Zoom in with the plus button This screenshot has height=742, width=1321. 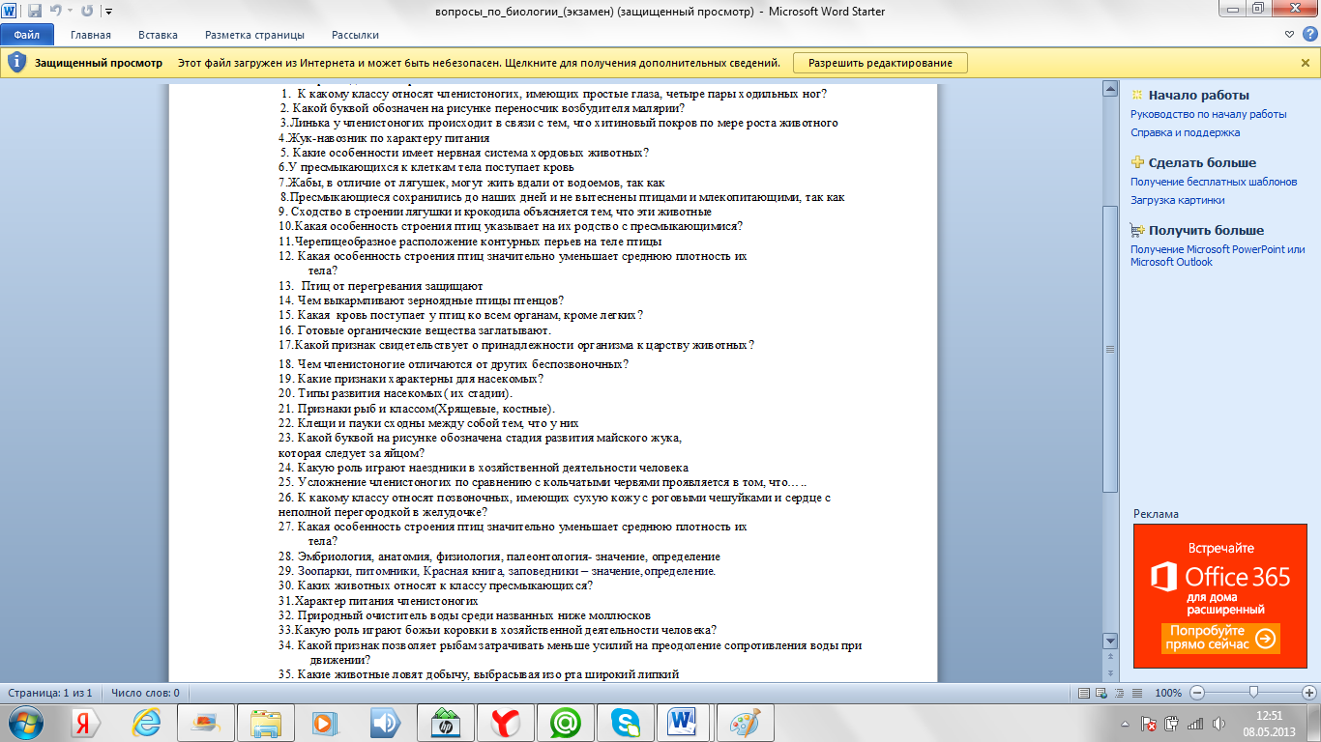coord(1309,693)
